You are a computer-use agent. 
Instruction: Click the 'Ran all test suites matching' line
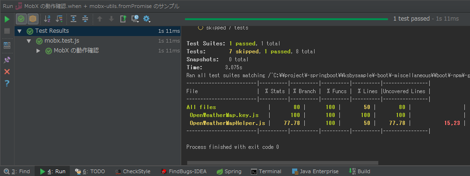(328, 75)
